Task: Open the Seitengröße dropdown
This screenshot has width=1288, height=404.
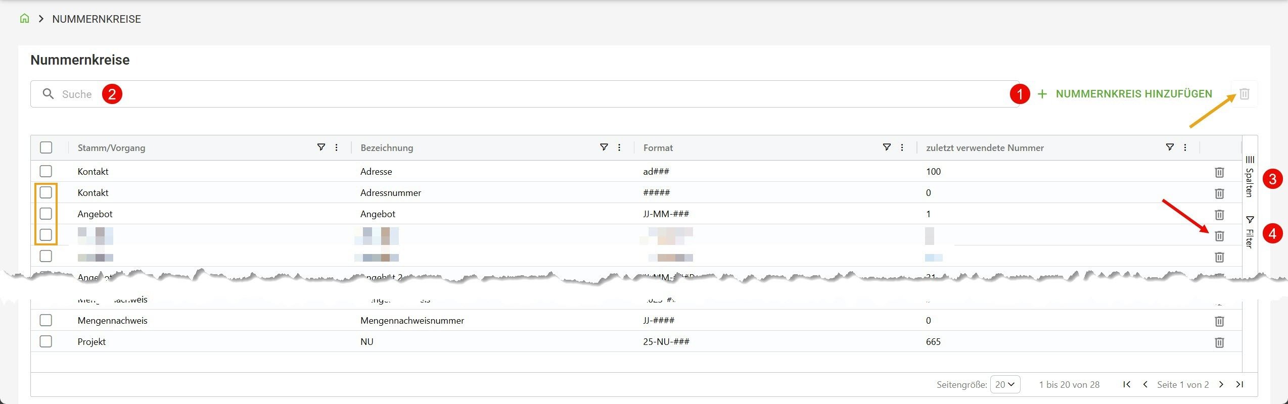Action: point(1004,384)
